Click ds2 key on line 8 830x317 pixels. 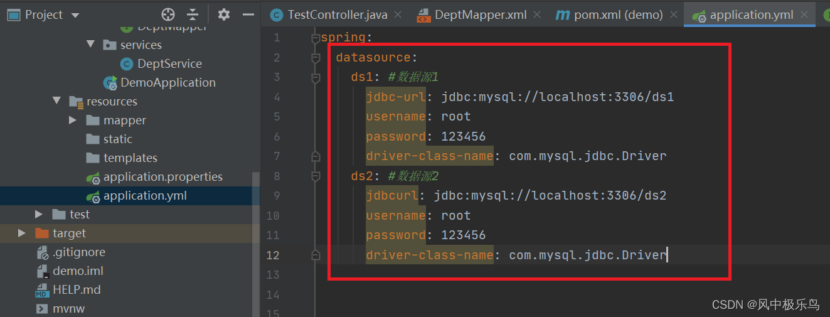[x=362, y=176]
